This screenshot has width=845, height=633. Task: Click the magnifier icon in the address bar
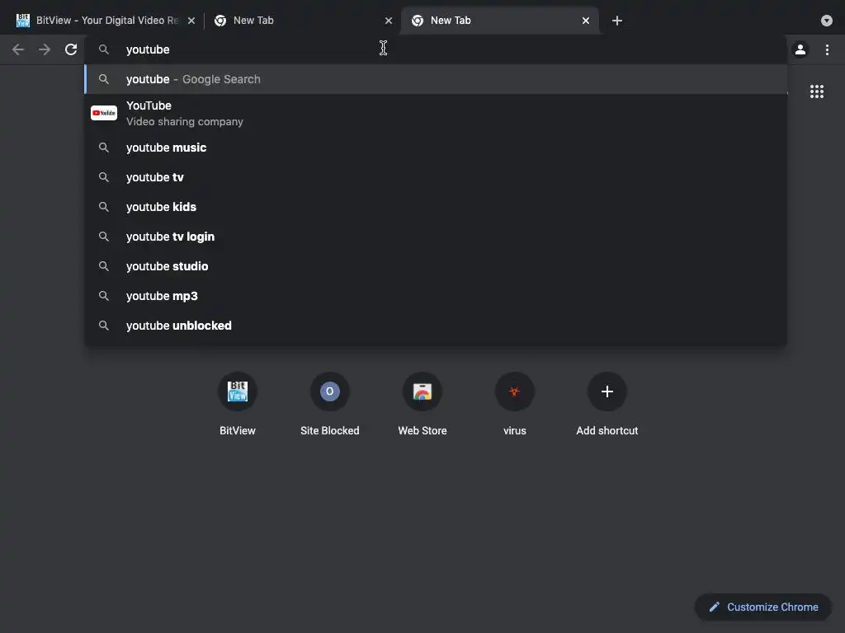tap(104, 49)
